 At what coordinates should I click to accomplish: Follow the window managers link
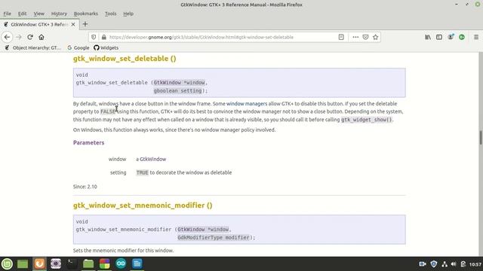247,104
